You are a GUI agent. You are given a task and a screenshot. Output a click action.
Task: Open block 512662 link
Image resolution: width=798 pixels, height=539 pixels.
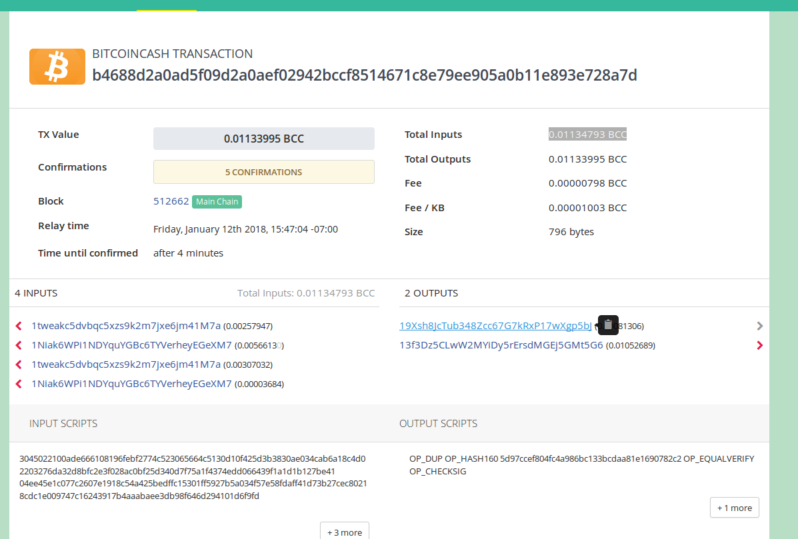(171, 201)
